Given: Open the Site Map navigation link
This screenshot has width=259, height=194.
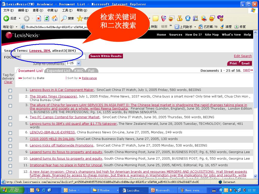Looking at the screenshot, I should pos(212,35).
